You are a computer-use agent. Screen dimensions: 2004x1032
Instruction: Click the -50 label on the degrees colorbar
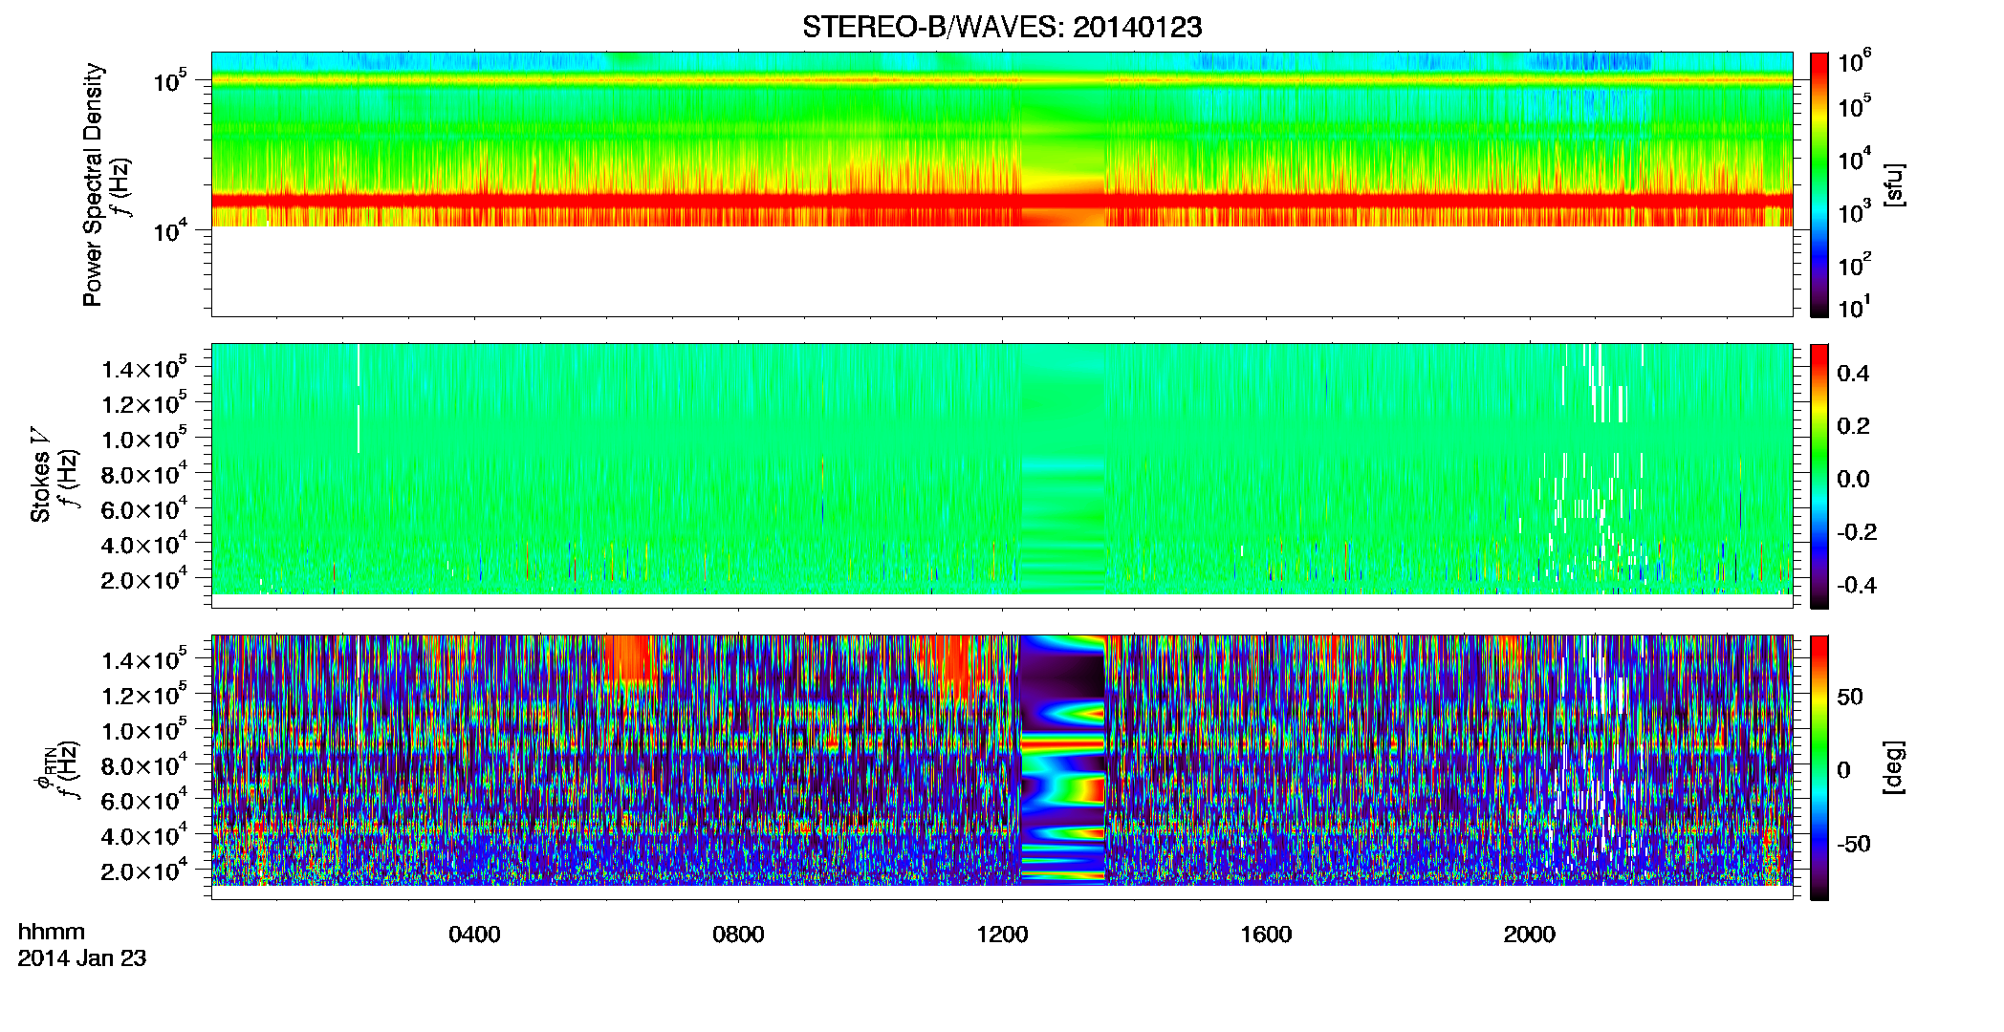pos(1854,845)
